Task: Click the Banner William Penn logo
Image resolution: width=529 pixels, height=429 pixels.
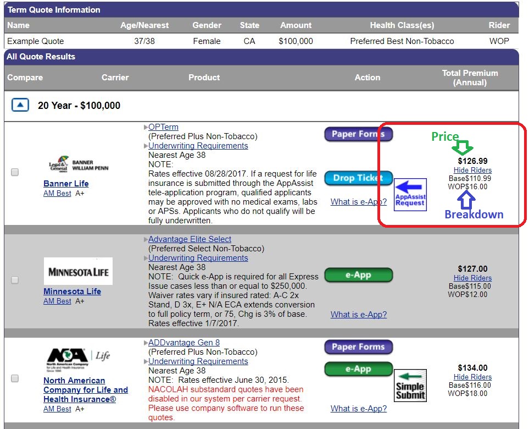Action: tap(79, 164)
